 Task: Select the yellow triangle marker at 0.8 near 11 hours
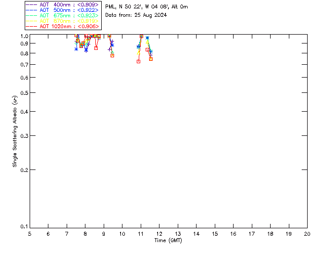click(x=138, y=53)
